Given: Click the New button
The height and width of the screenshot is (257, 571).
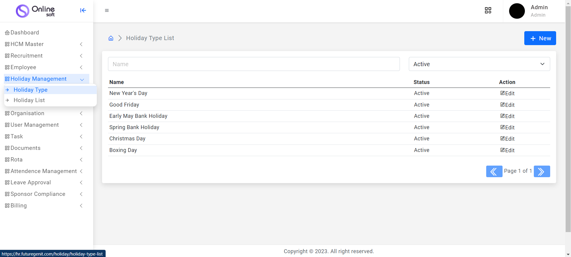Looking at the screenshot, I should pos(540,38).
